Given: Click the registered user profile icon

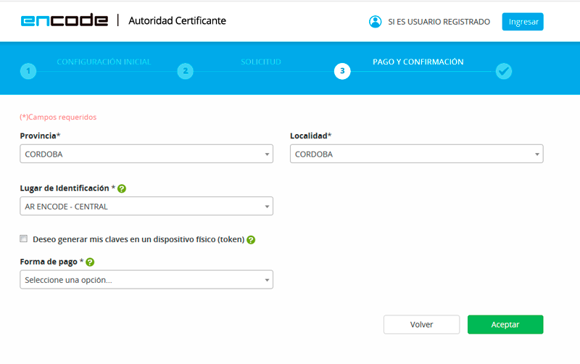Looking at the screenshot, I should coord(375,22).
